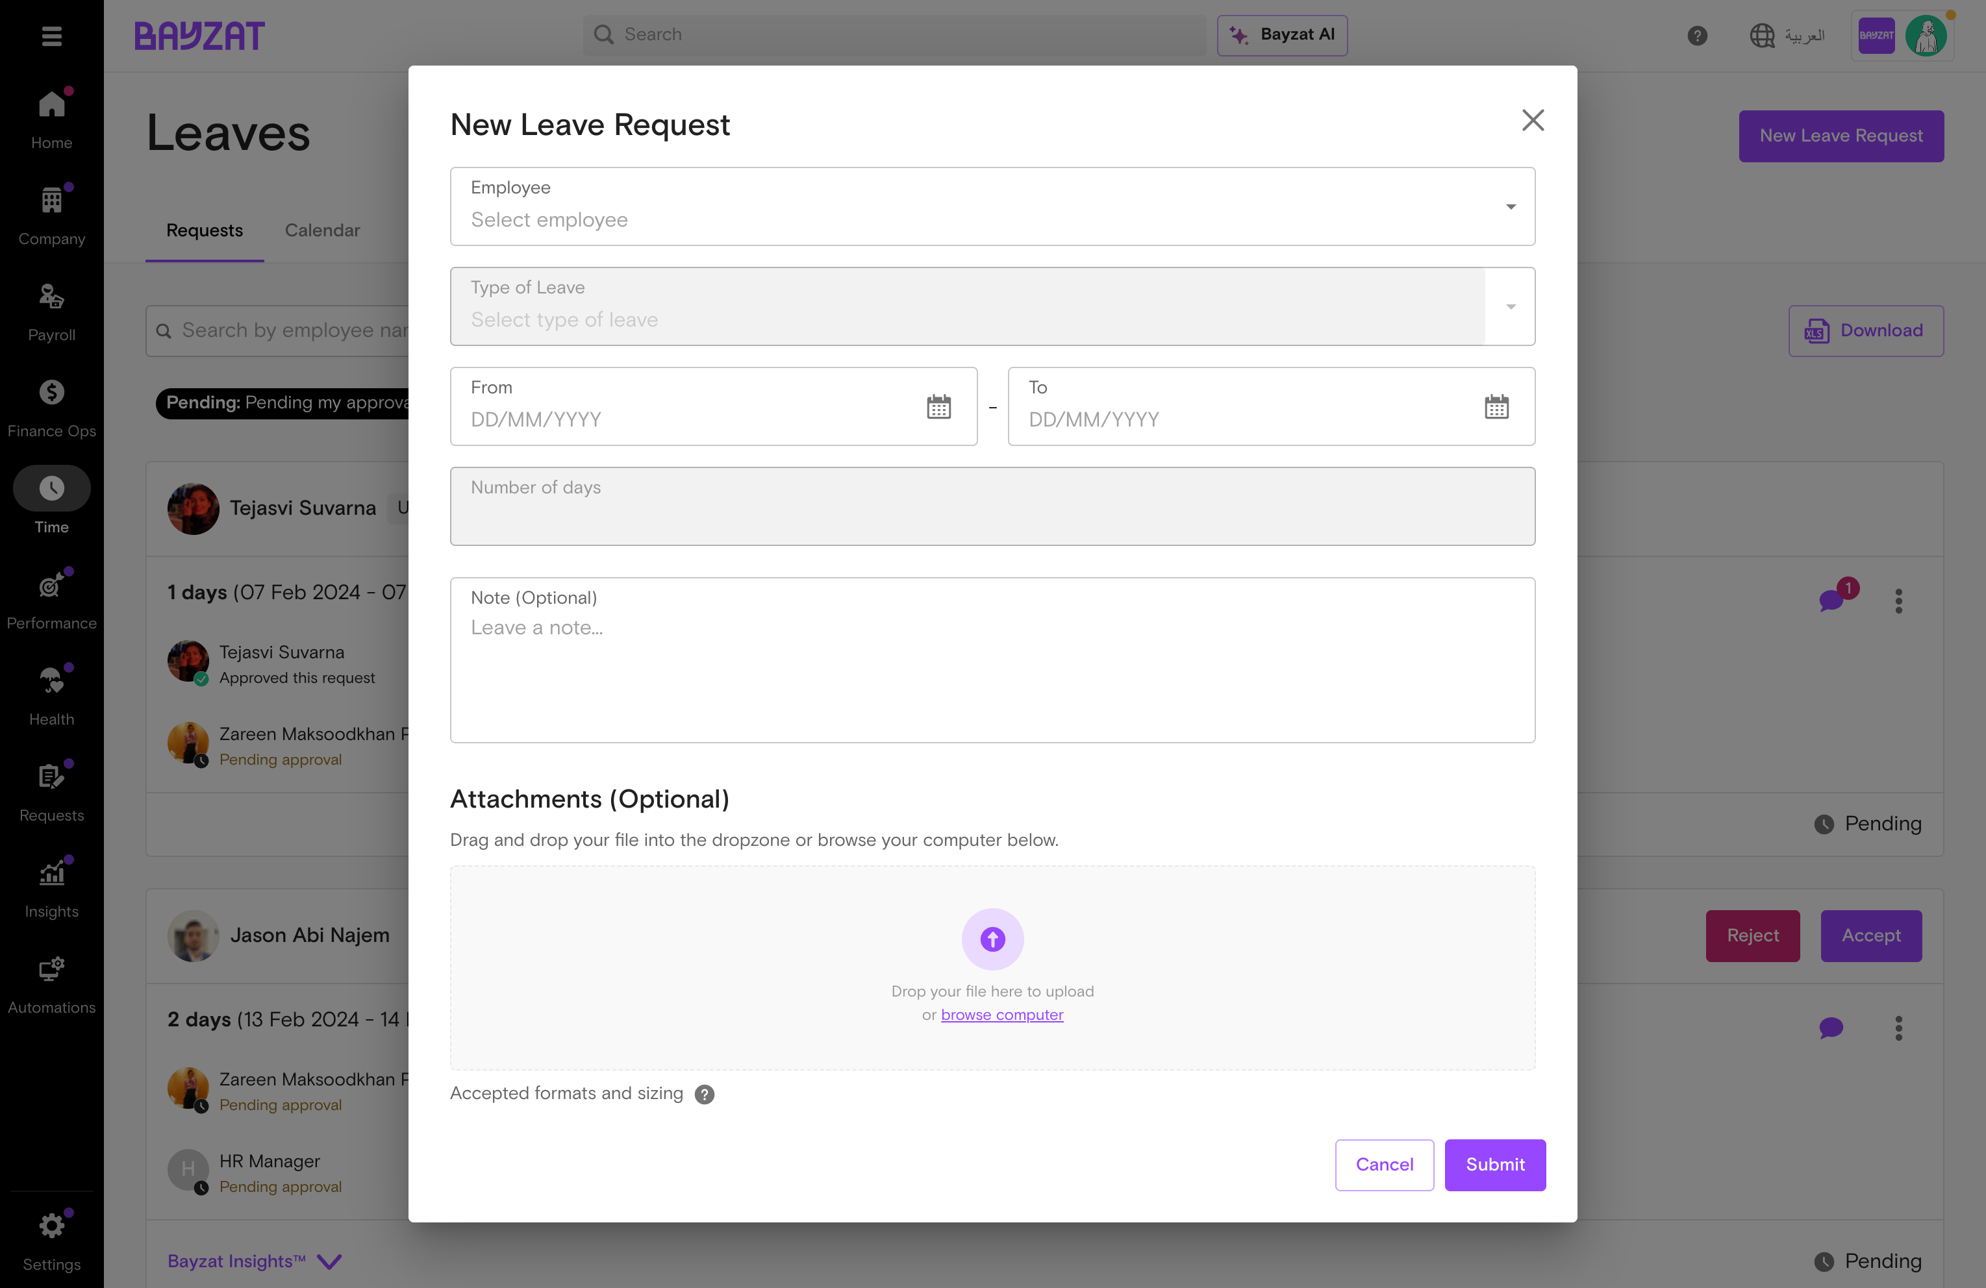Click the upload arrow icon in dropzone

point(992,939)
